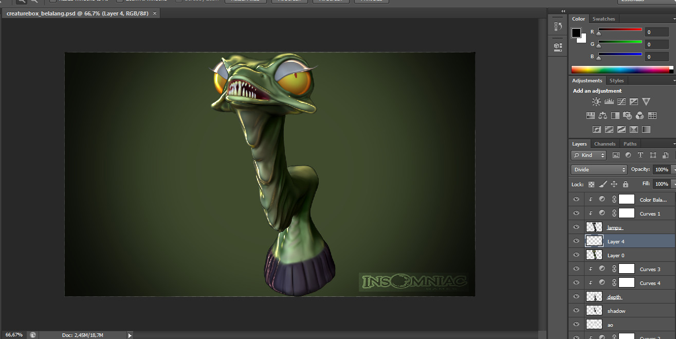Add a Brightness/Contrast adjustment
This screenshot has height=339, width=676.
tap(596, 102)
